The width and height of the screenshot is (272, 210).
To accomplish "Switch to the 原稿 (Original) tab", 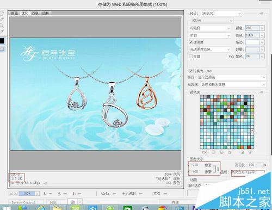I will pos(15,13).
